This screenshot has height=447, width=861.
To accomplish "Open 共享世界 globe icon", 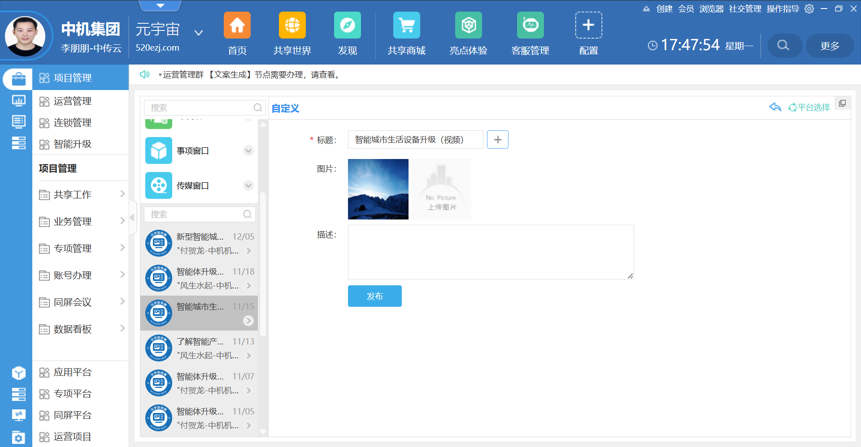I will (x=292, y=26).
